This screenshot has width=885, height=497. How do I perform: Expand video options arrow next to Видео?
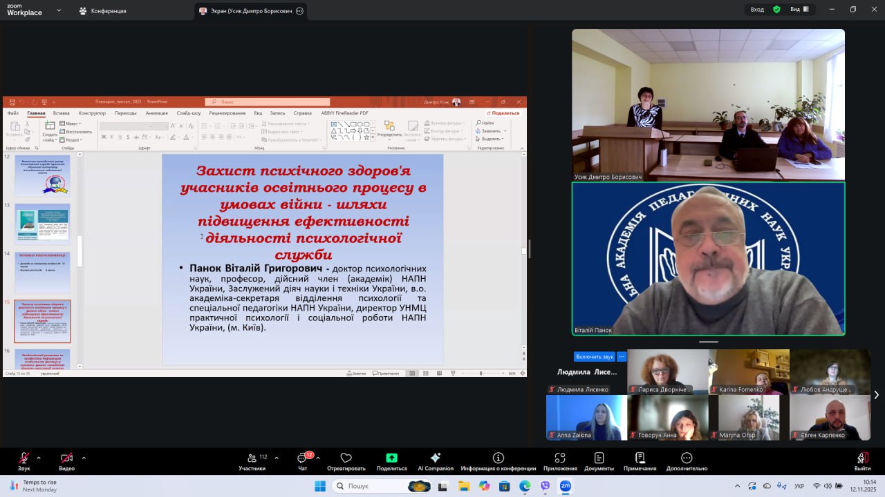pos(84,458)
